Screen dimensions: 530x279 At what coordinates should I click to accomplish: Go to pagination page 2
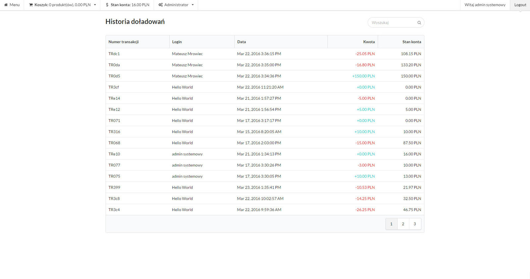coord(403,224)
